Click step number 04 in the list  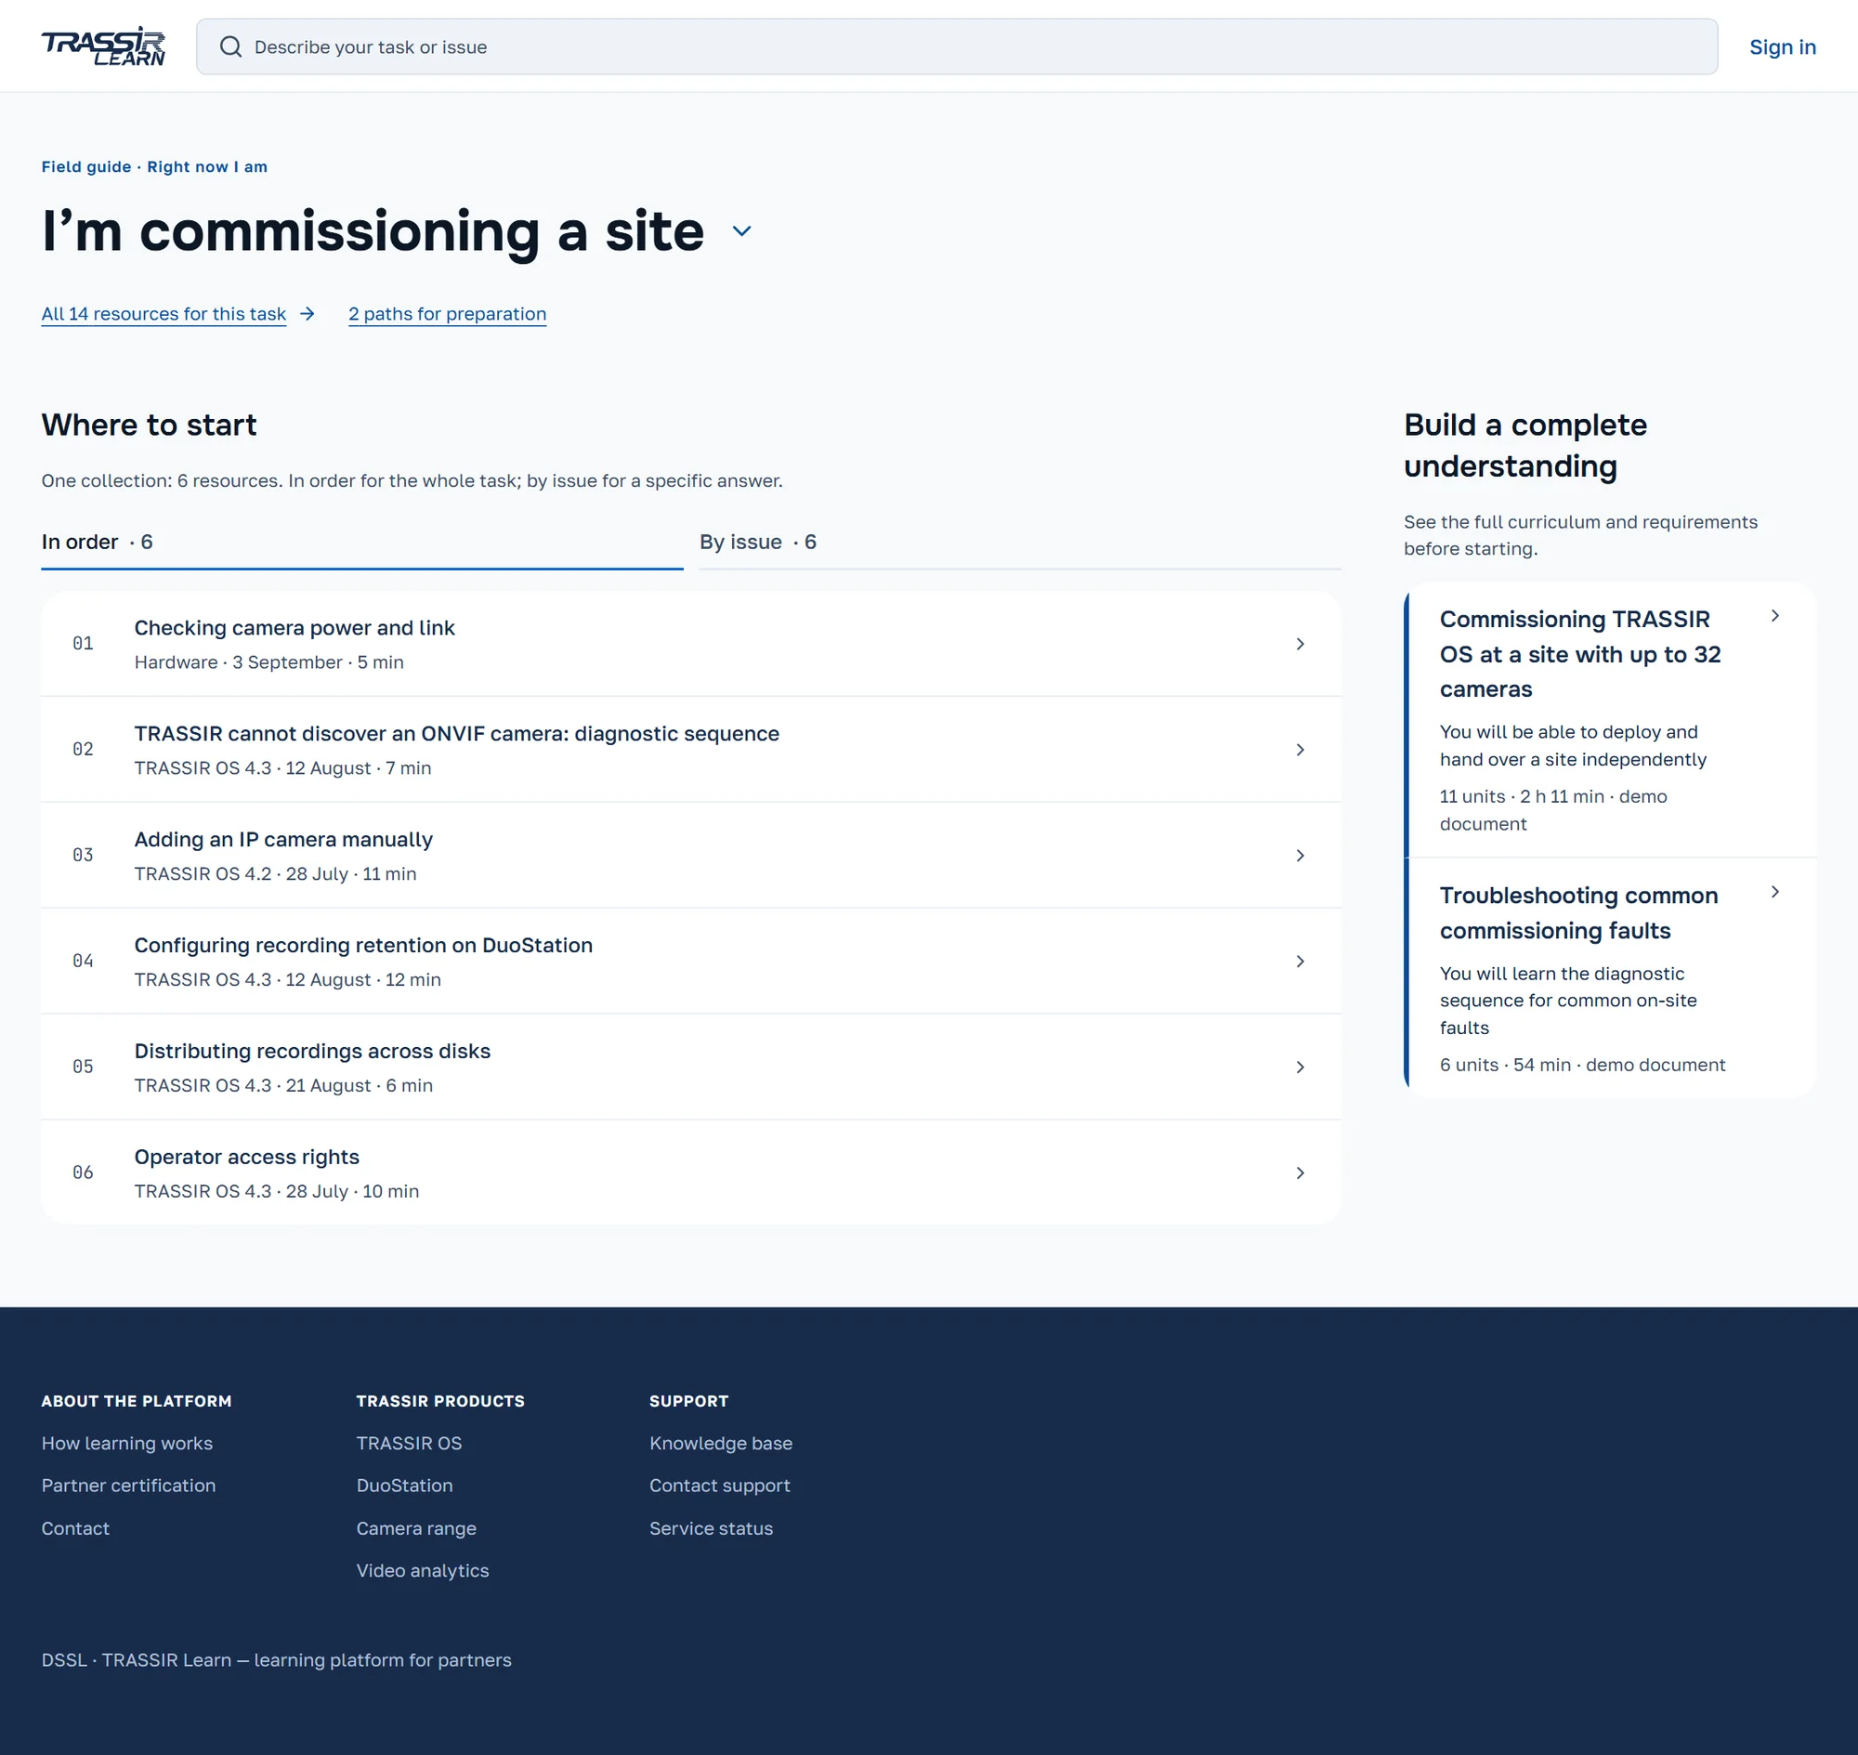pos(84,961)
